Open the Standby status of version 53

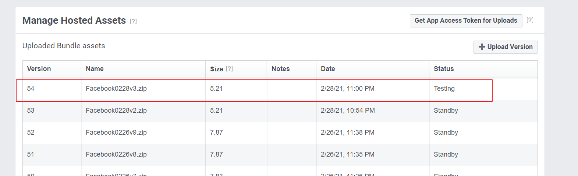coord(446,111)
